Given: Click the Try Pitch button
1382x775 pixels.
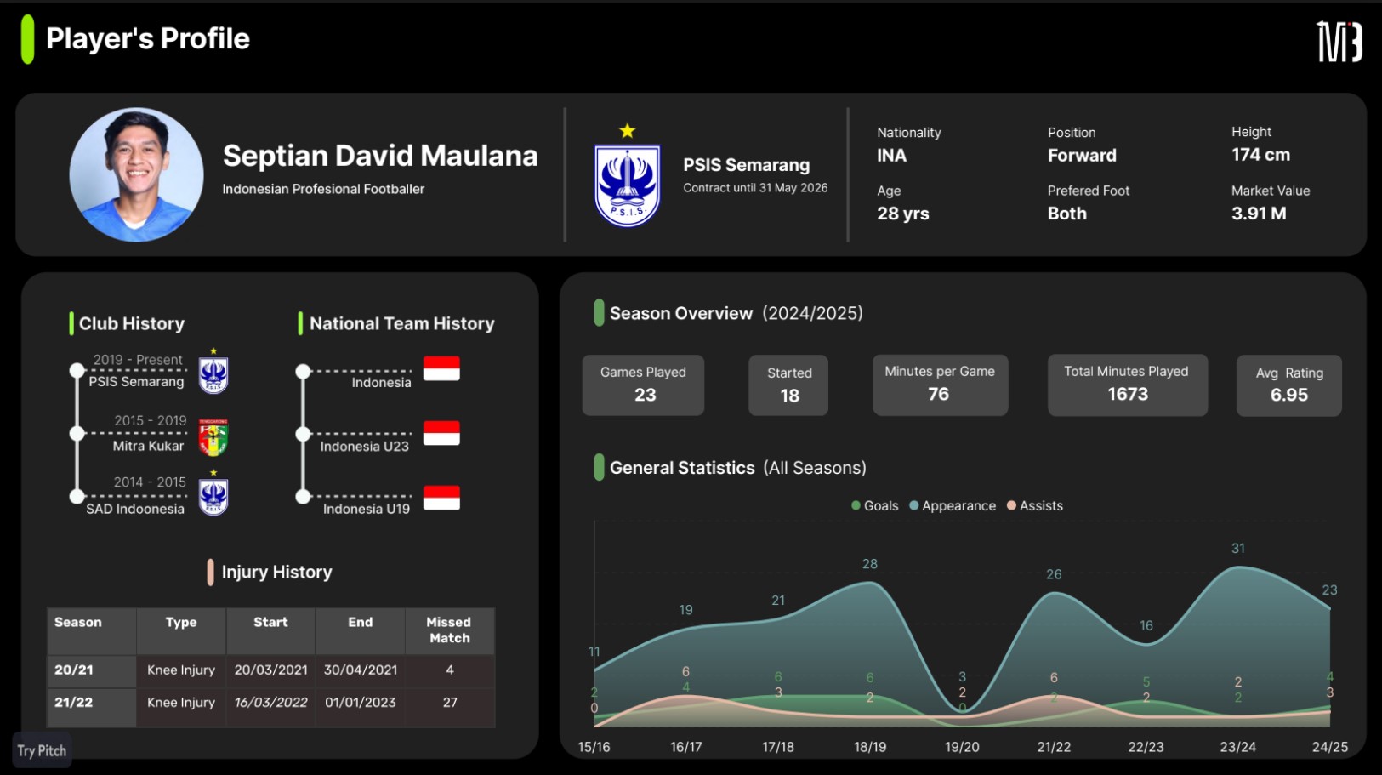Looking at the screenshot, I should pyautogui.click(x=40, y=750).
